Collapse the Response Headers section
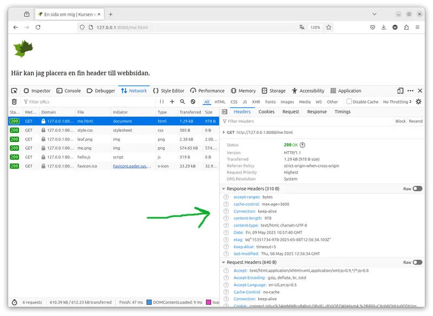The width and height of the screenshot is (433, 316). click(x=224, y=189)
